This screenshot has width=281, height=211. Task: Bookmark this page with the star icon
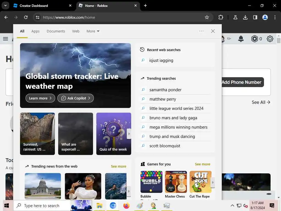tap(207, 17)
